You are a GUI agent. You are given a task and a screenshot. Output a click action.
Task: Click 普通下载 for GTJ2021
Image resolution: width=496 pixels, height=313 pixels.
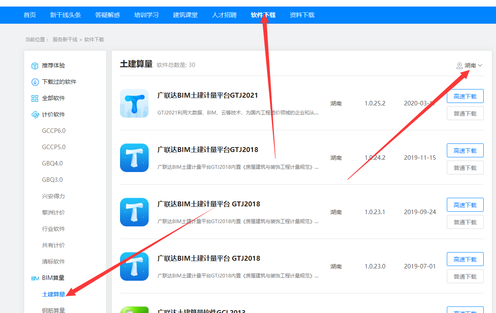(465, 113)
